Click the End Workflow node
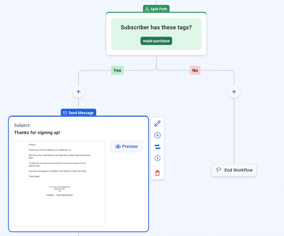284x236 pixels. coord(234,170)
